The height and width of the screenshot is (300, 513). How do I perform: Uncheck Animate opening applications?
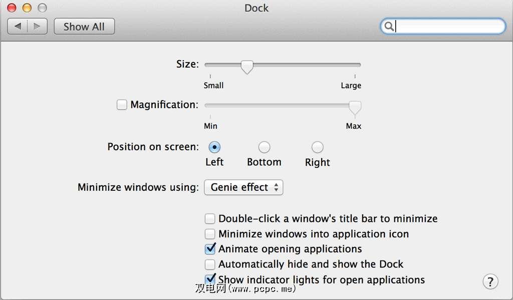pyautogui.click(x=210, y=249)
